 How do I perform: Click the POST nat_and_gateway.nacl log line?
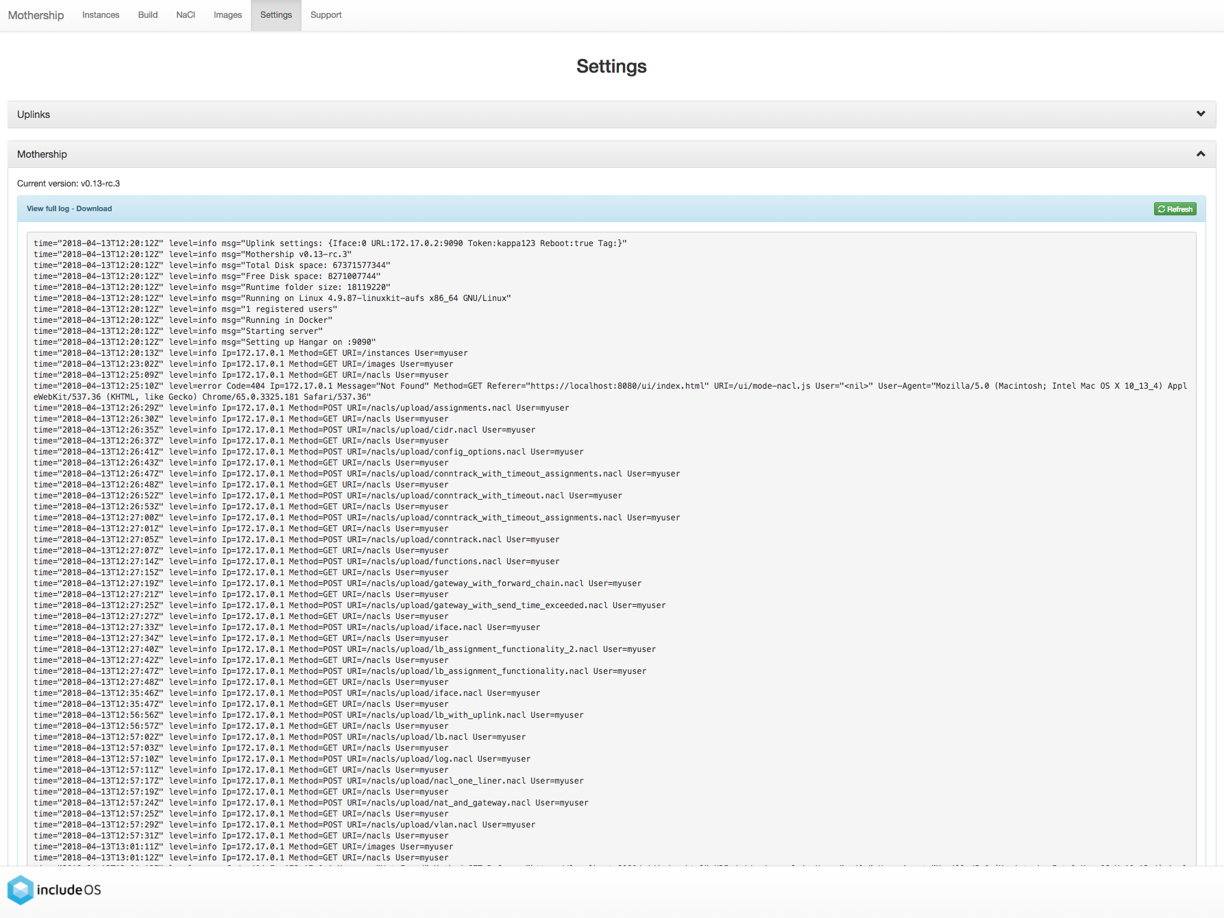[311, 803]
